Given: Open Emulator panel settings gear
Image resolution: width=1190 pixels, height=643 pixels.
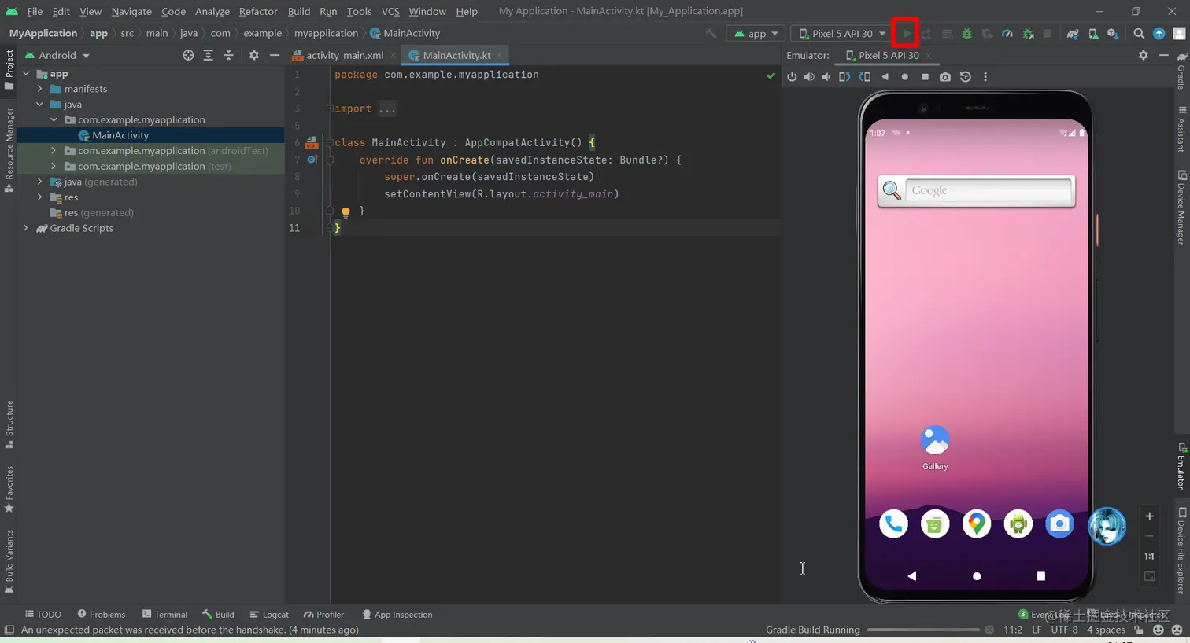Looking at the screenshot, I should pos(1144,55).
